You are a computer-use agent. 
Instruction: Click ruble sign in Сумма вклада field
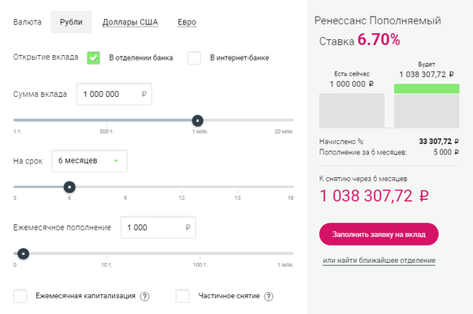(x=144, y=94)
